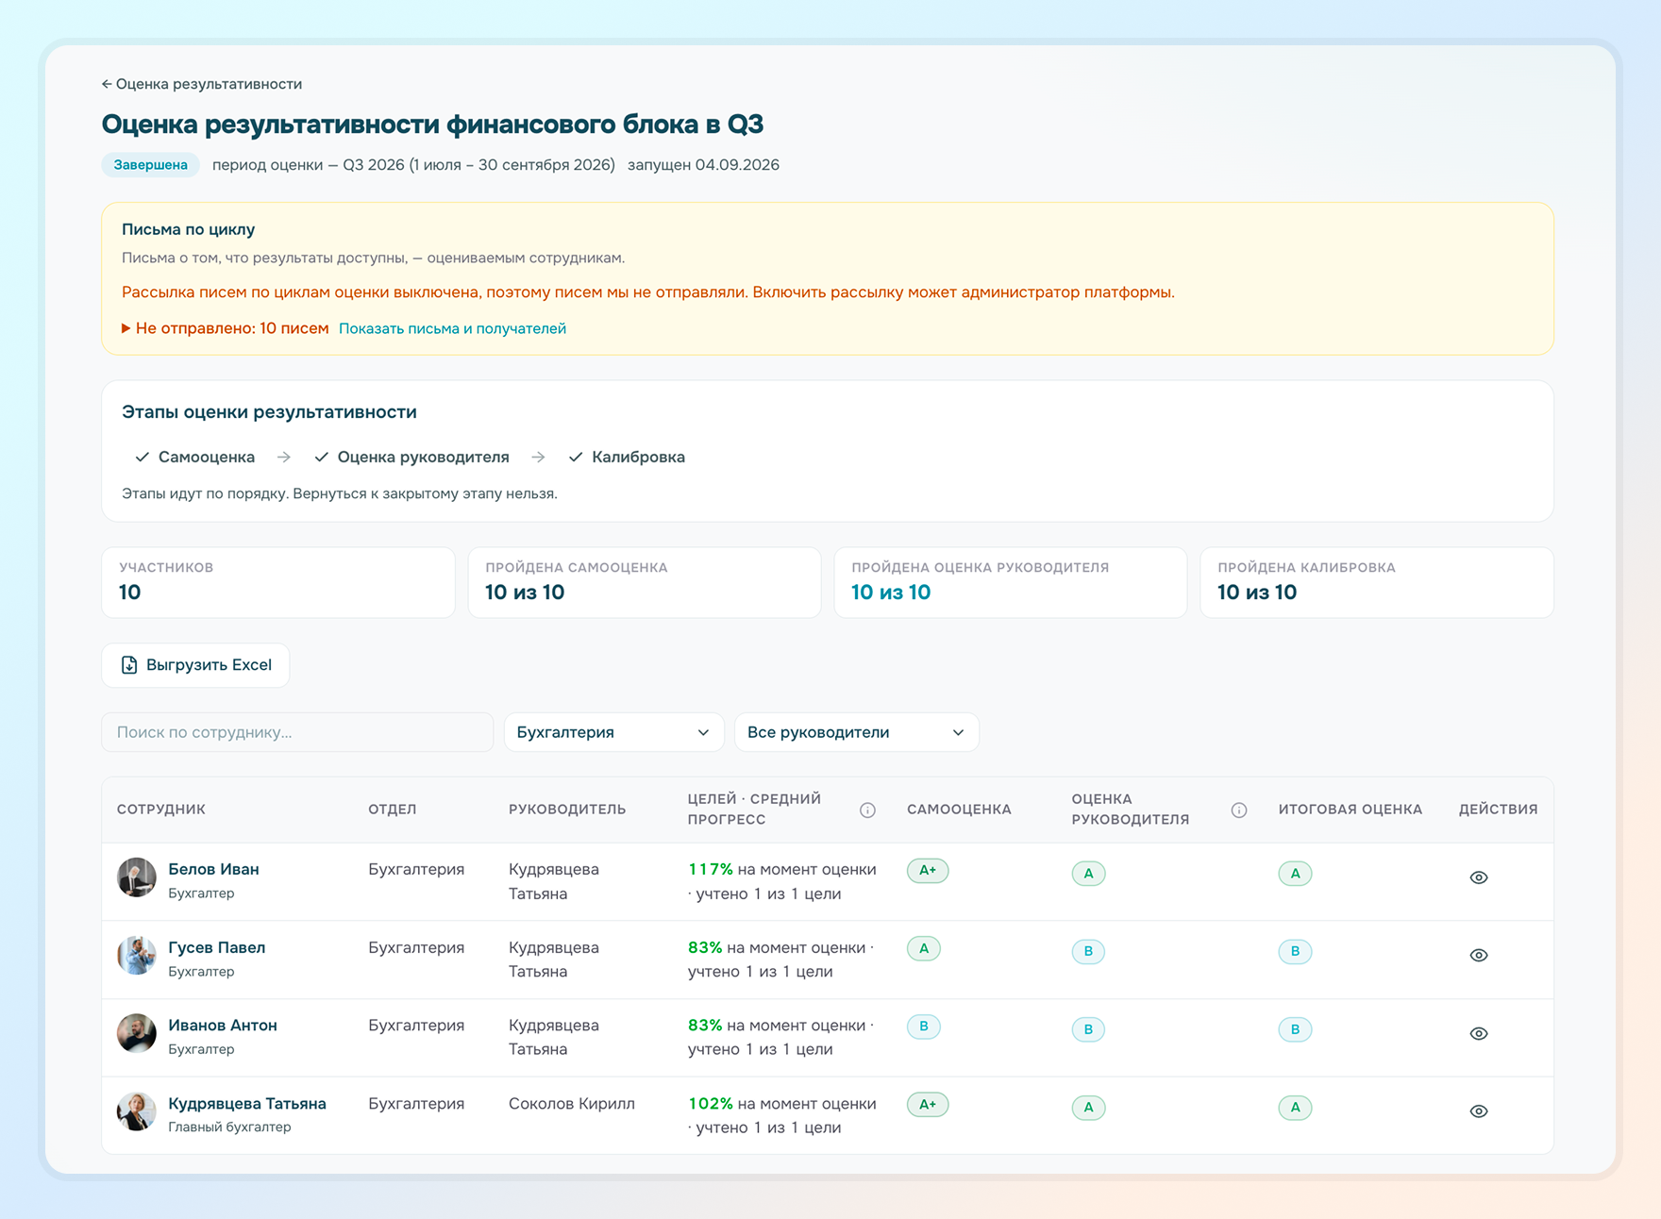Click A+ self-assessment badge for Белов Иван
The height and width of the screenshot is (1219, 1661).
928,870
